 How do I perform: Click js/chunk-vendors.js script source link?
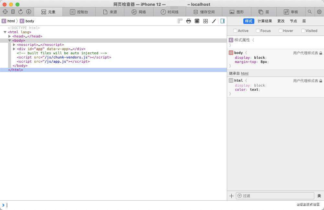(x=66, y=57)
